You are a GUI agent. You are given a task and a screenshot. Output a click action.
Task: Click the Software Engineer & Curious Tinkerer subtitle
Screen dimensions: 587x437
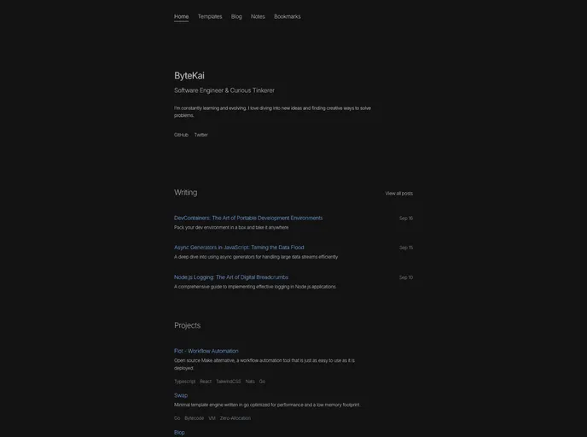(224, 90)
